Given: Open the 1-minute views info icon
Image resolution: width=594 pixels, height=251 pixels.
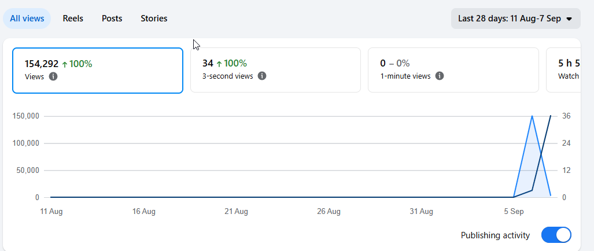Looking at the screenshot, I should pyautogui.click(x=440, y=76).
